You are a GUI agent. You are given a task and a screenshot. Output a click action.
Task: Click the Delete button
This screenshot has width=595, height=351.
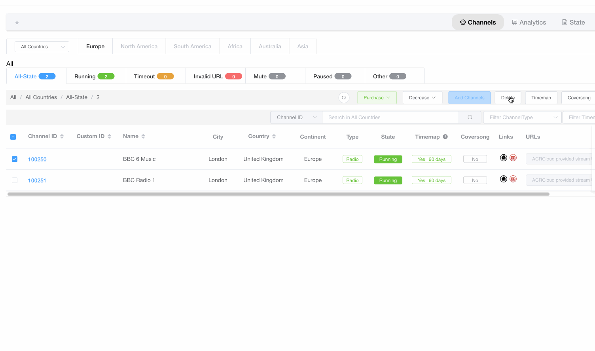click(x=508, y=98)
